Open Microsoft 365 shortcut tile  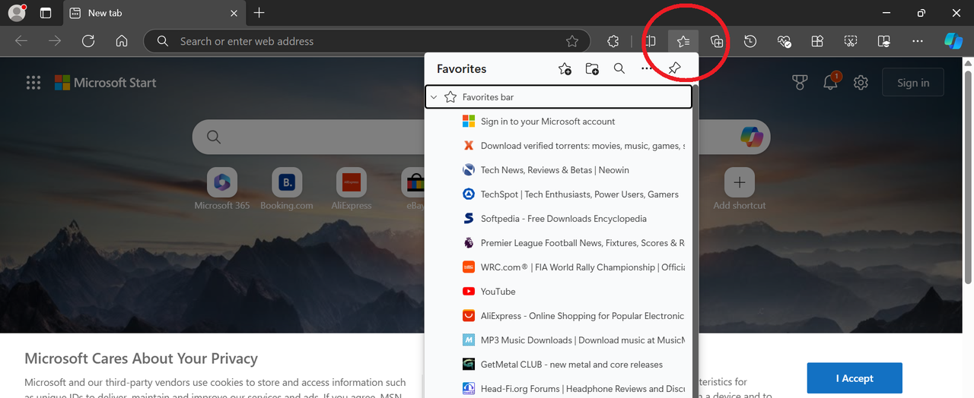pos(222,189)
